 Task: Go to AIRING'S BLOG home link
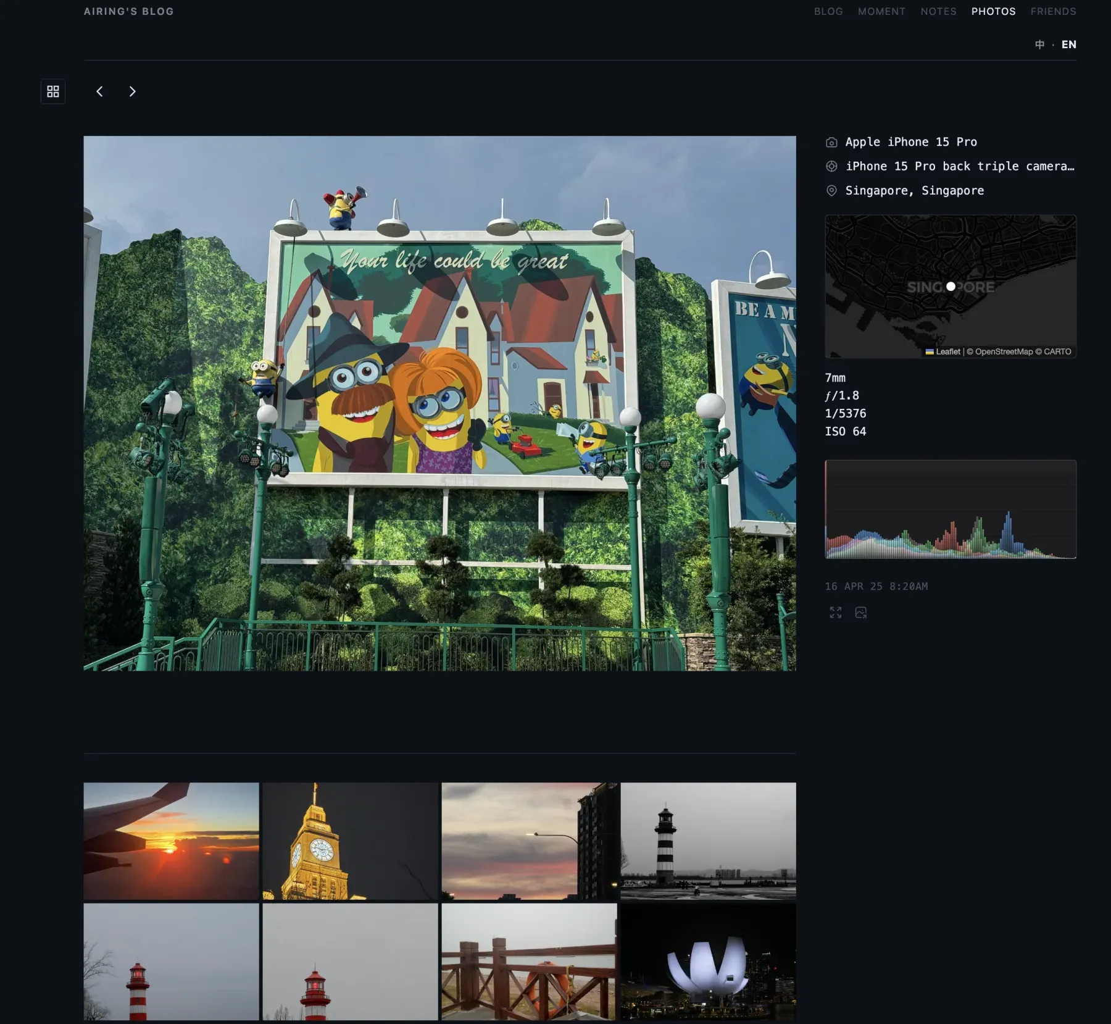pyautogui.click(x=128, y=11)
